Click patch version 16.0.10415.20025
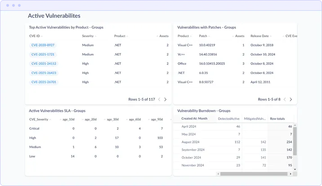322x186 pixels. 212,64
